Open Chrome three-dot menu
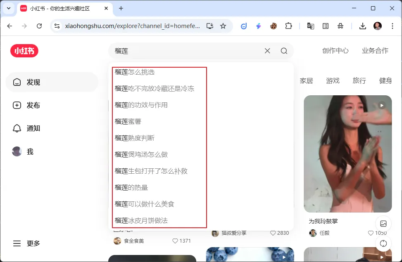The height and width of the screenshot is (262, 402). [392, 26]
